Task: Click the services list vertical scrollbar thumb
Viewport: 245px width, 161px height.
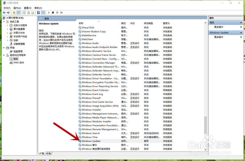Action: tap(205, 125)
